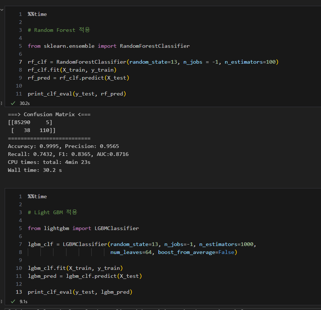Image resolution: width=321 pixels, height=310 pixels.
Task: Click the '# Light GBM' comment line
Action: 52,212
